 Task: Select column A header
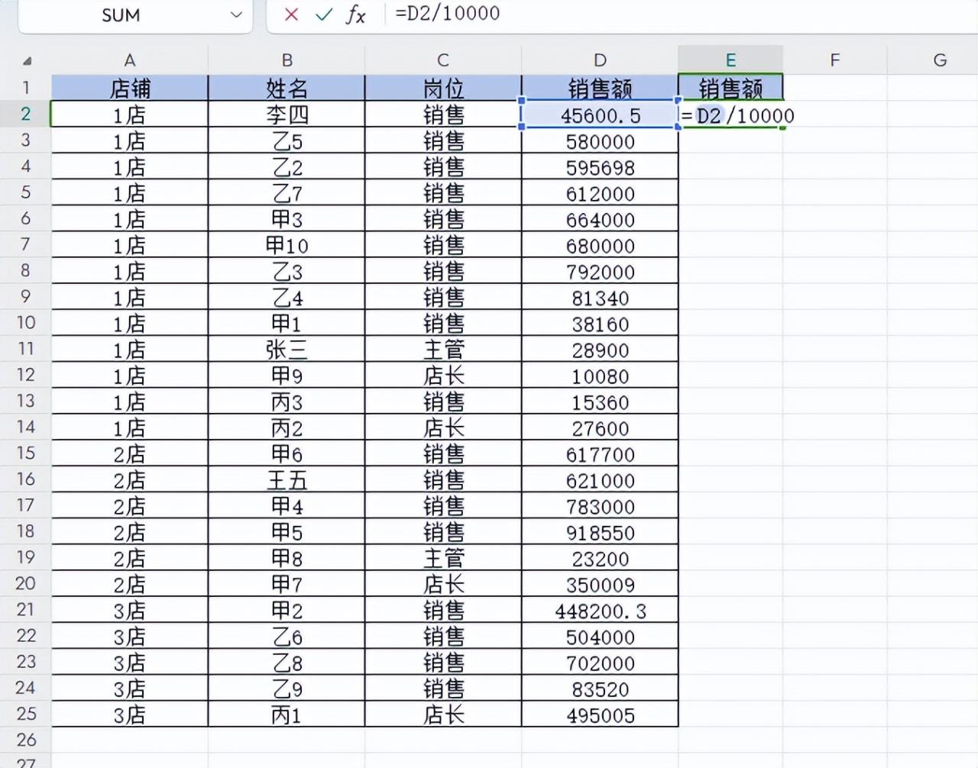point(130,60)
